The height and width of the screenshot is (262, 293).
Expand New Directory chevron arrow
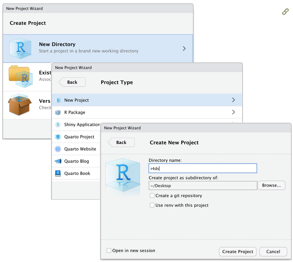(184, 49)
